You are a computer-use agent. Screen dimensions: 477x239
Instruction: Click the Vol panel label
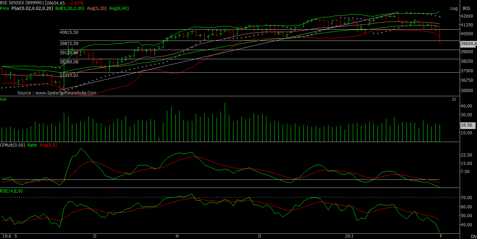tap(4, 99)
